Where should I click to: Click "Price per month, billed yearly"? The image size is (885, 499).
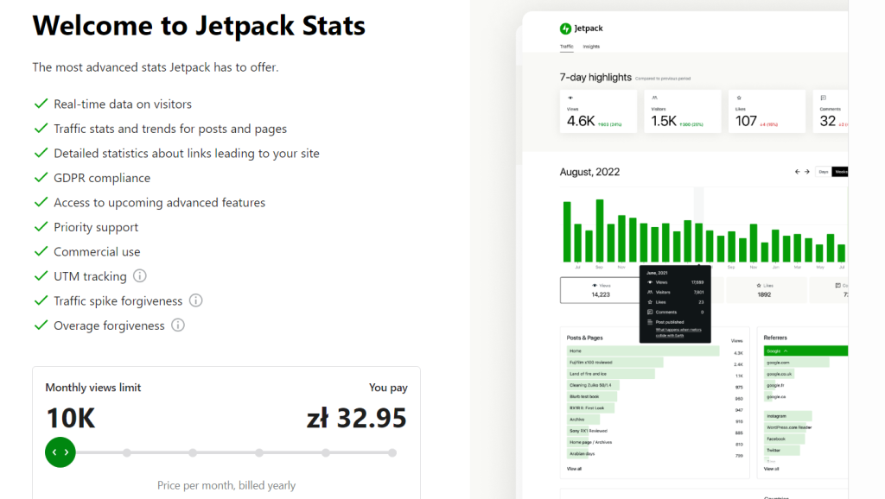point(226,485)
